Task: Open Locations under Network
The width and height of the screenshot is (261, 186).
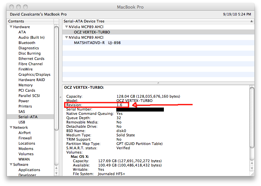Action: (x=27, y=143)
